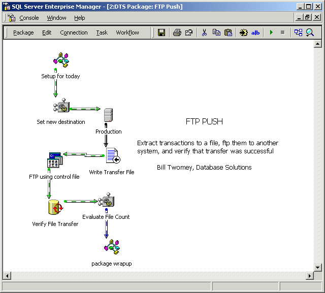
Task: Open the Task menu
Action: (102, 32)
